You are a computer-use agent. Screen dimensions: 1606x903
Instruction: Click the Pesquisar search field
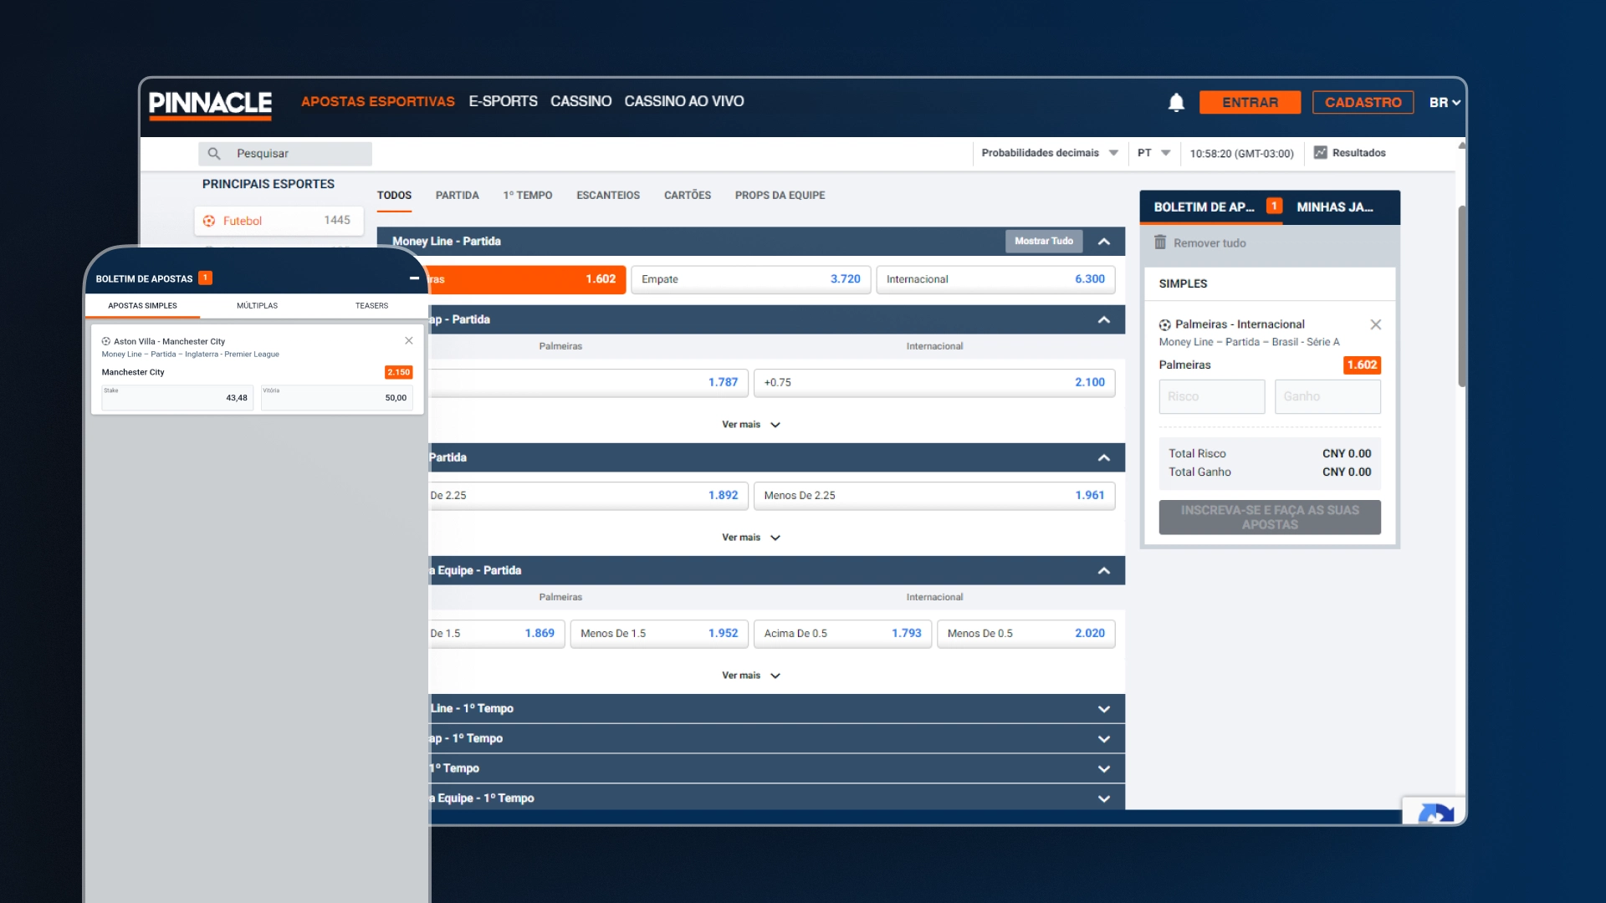point(285,154)
